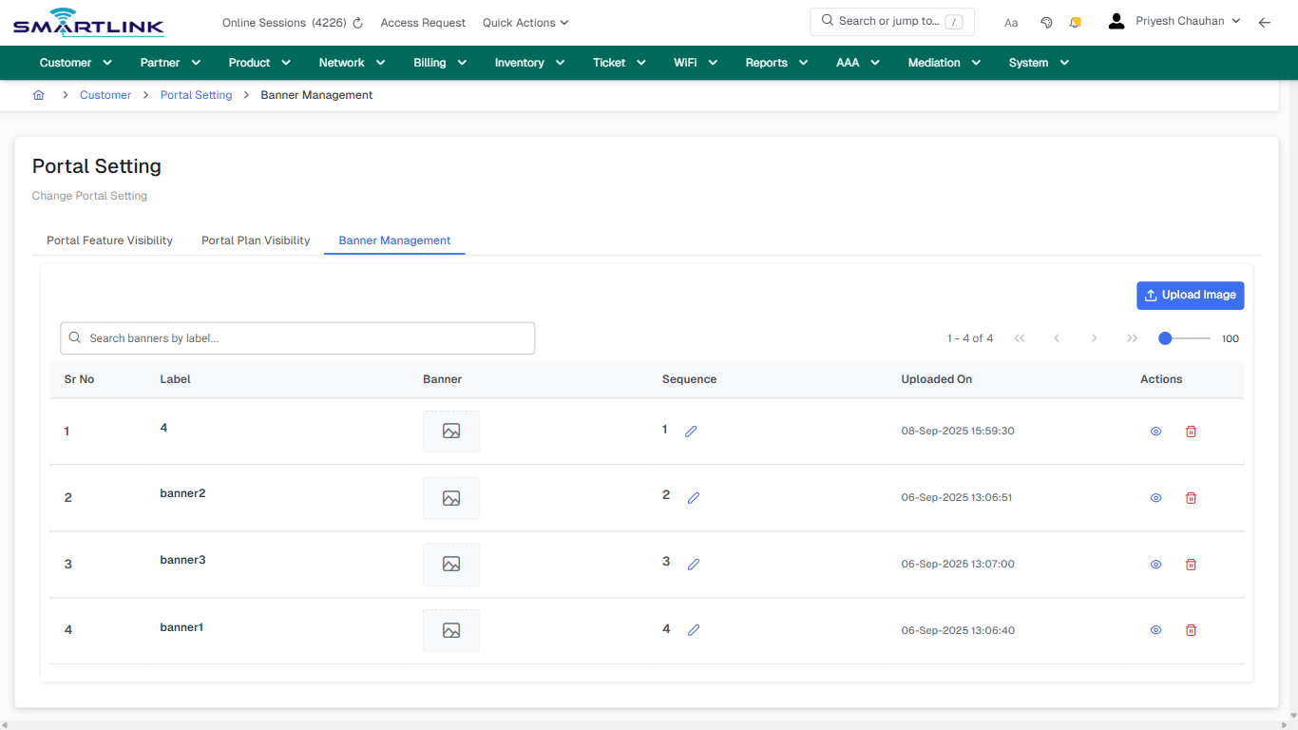
Task: Open the theme palette icon
Action: click(x=1046, y=21)
